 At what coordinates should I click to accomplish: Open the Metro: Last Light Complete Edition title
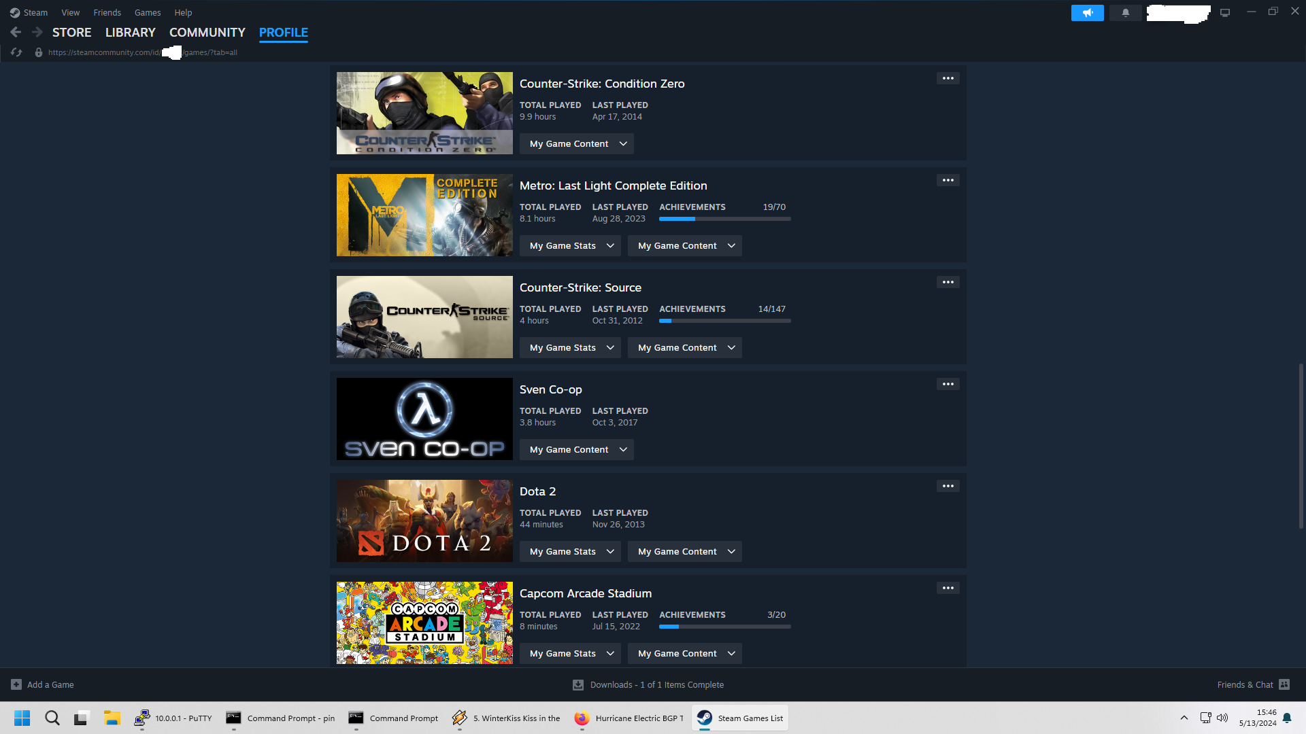tap(613, 186)
